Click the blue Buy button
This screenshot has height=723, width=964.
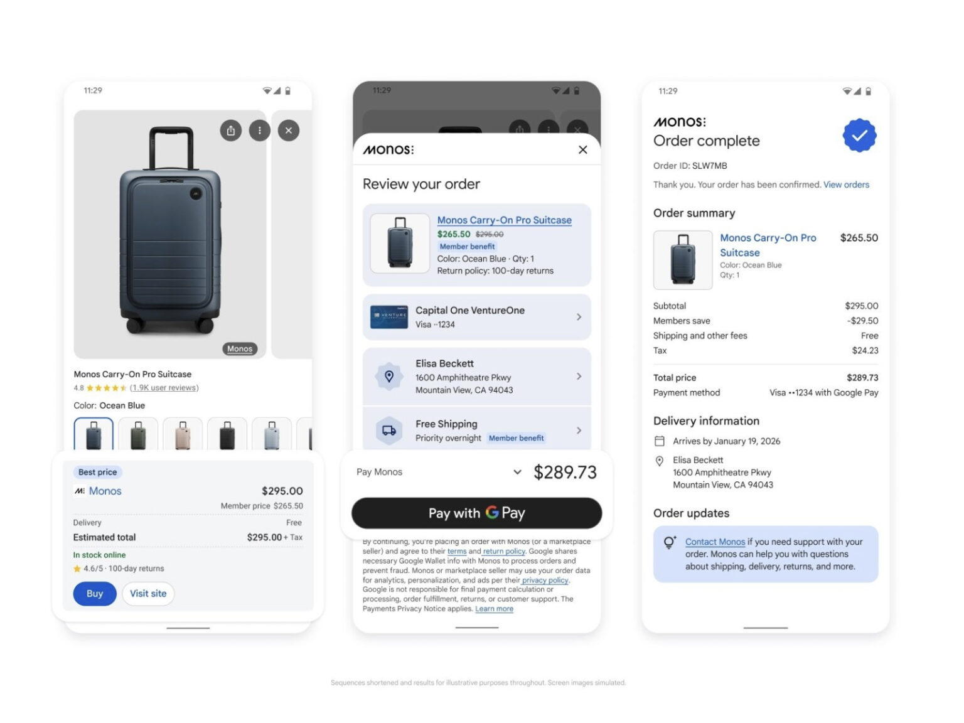click(95, 594)
